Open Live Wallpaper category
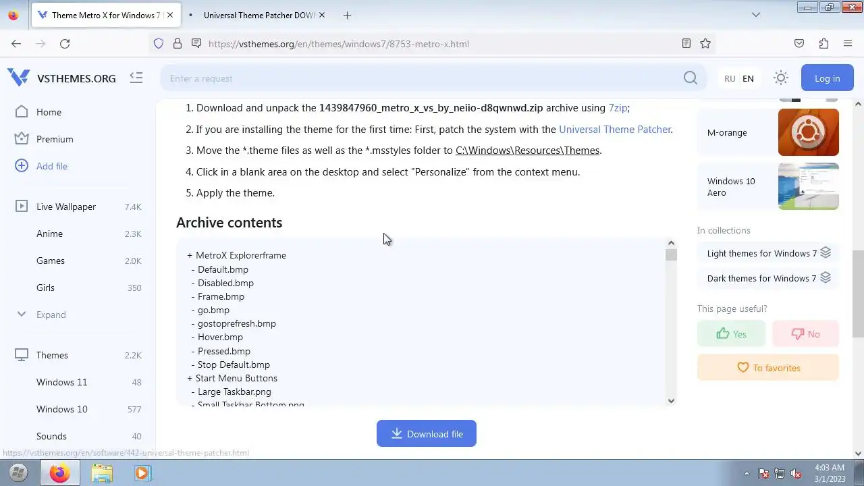864x486 pixels. (x=66, y=207)
